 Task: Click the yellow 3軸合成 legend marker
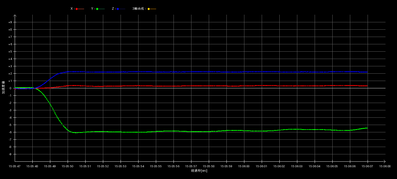(x=149, y=9)
